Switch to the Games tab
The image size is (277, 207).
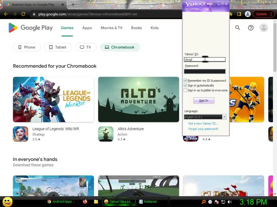coord(67,28)
